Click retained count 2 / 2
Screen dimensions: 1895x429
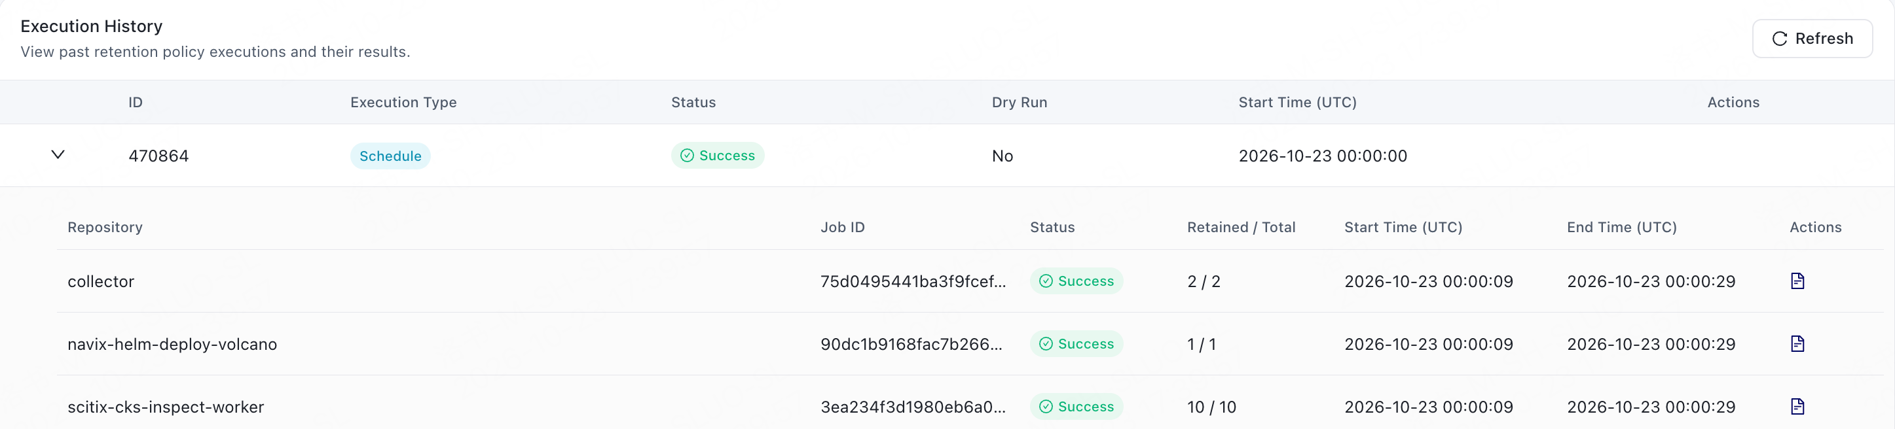(x=1204, y=281)
